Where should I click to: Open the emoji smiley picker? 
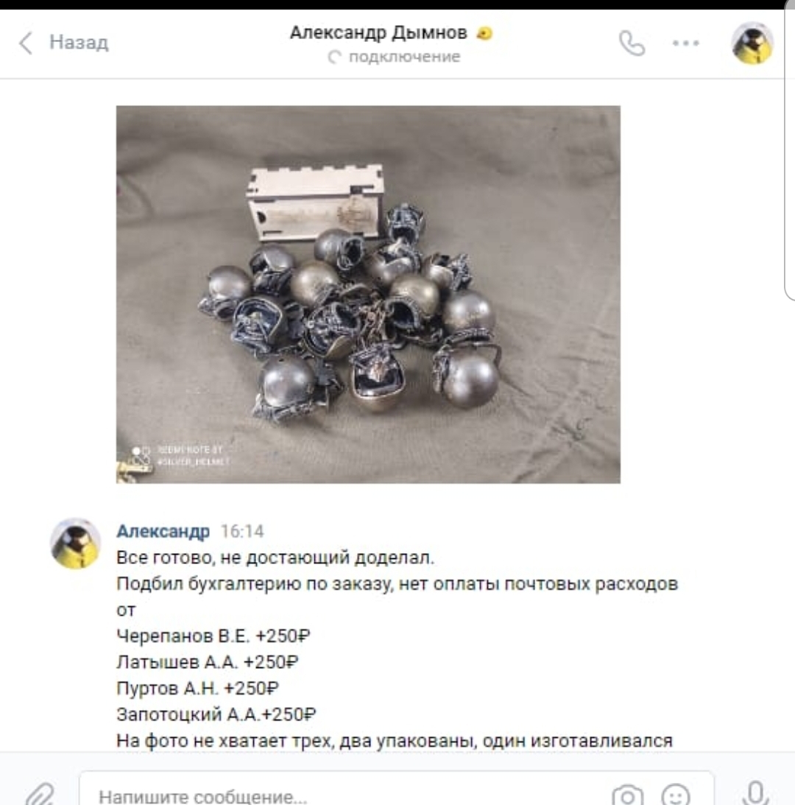click(x=676, y=794)
